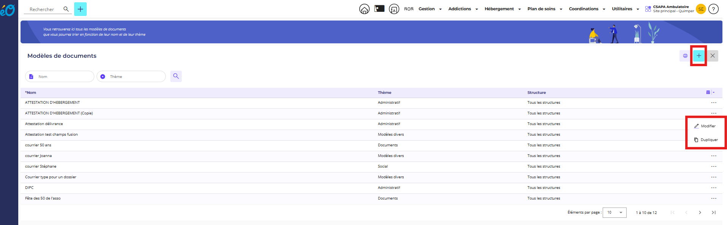The image size is (727, 225).
Task: Click the SE user avatar
Action: pyautogui.click(x=701, y=9)
